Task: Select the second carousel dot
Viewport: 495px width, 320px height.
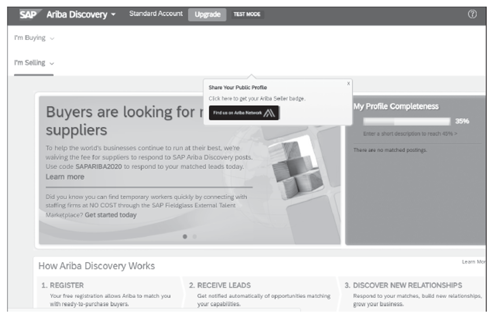Action: 195,236
